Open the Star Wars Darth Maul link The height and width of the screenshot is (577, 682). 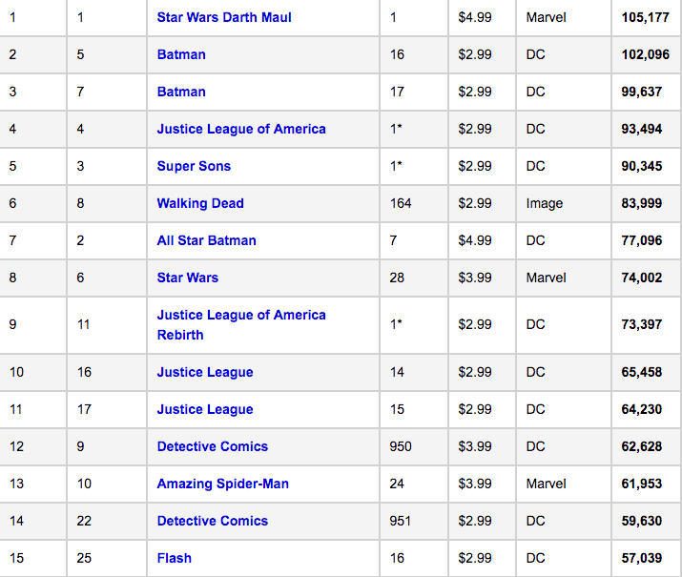tap(224, 17)
